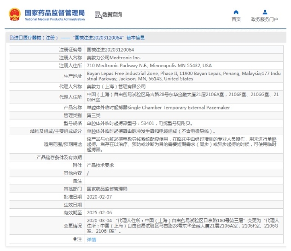Click the 变更情况 row label
Viewport: 291px width, 251px height.
point(73,226)
